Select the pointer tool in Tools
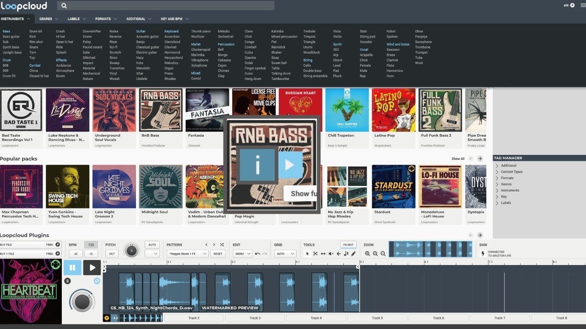 point(308,254)
